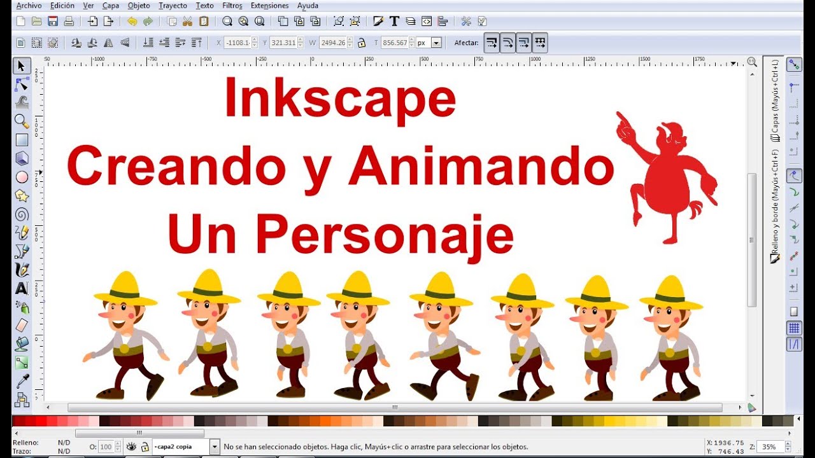Select the Bezier pen tool
Screen dimensions: 815x458
tap(22, 251)
